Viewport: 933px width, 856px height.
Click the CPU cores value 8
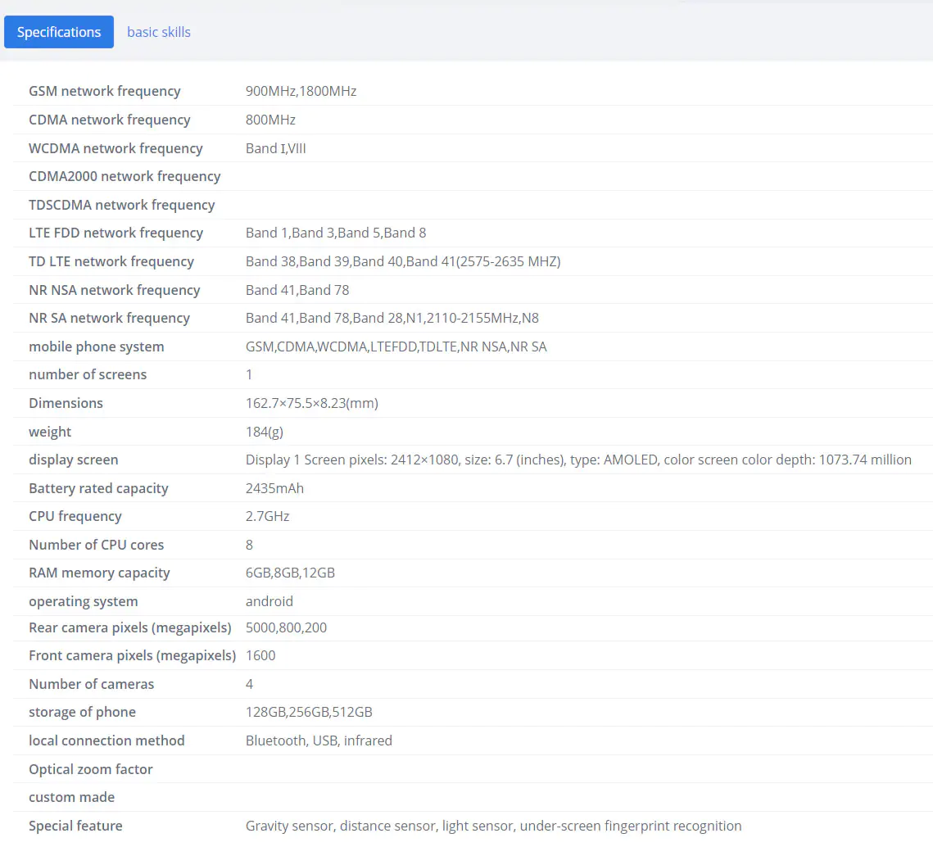tap(249, 544)
